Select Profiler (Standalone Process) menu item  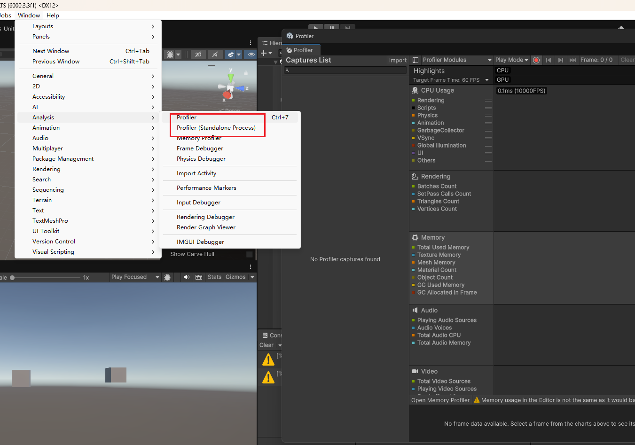click(216, 128)
